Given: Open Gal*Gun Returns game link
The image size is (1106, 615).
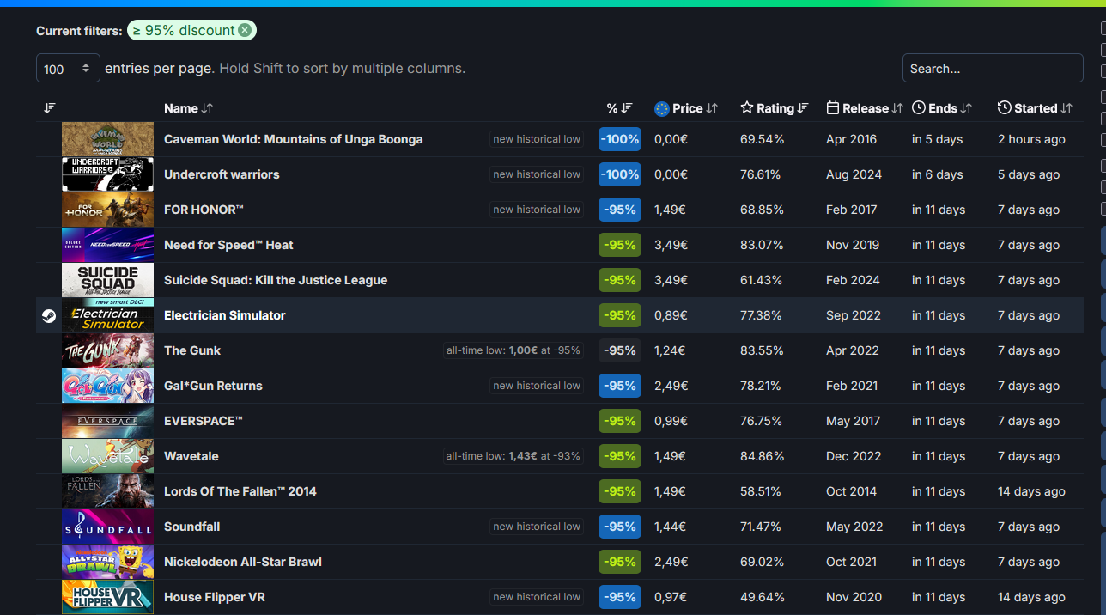Looking at the screenshot, I should (x=213, y=386).
